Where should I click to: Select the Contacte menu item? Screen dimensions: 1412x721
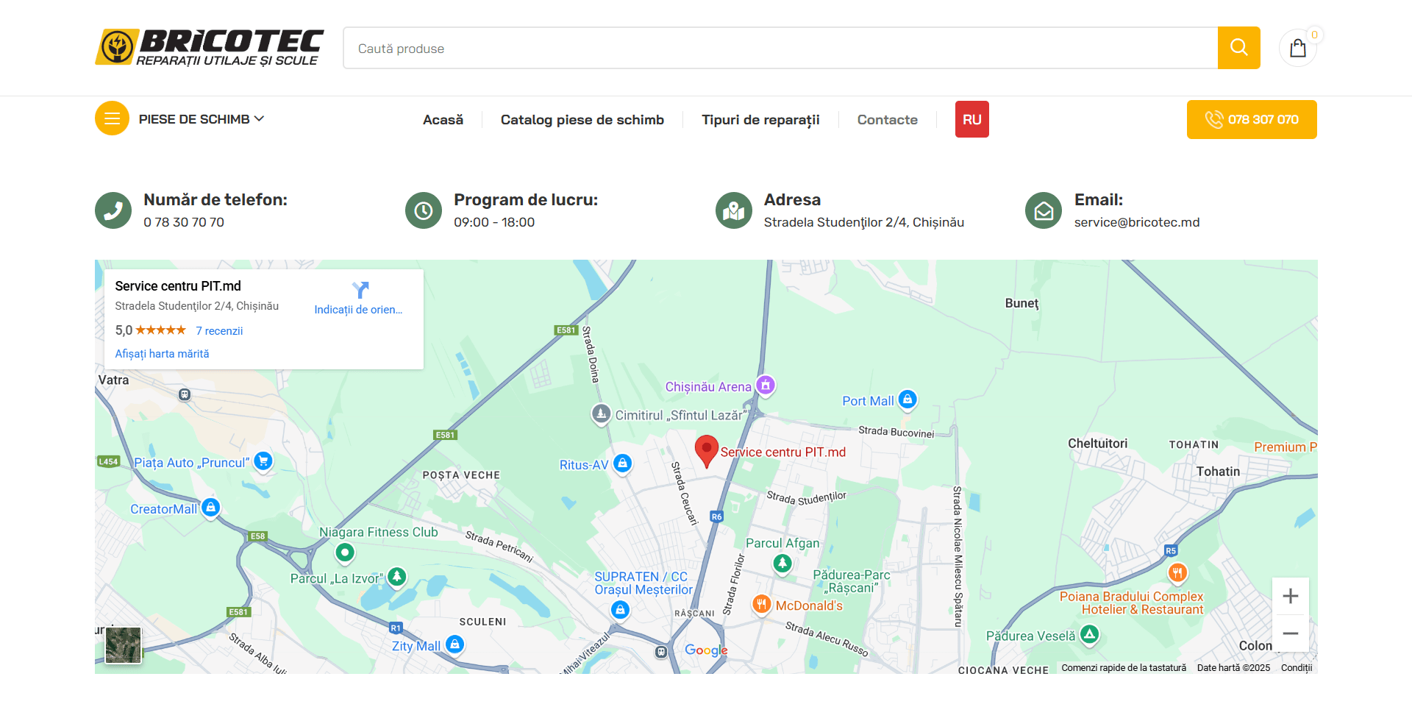point(887,119)
